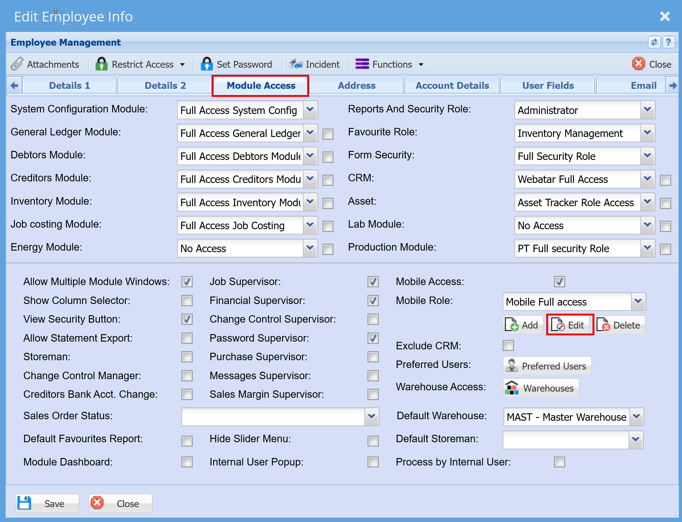Delete the selected mobile role
The image size is (682, 522).
click(x=620, y=325)
